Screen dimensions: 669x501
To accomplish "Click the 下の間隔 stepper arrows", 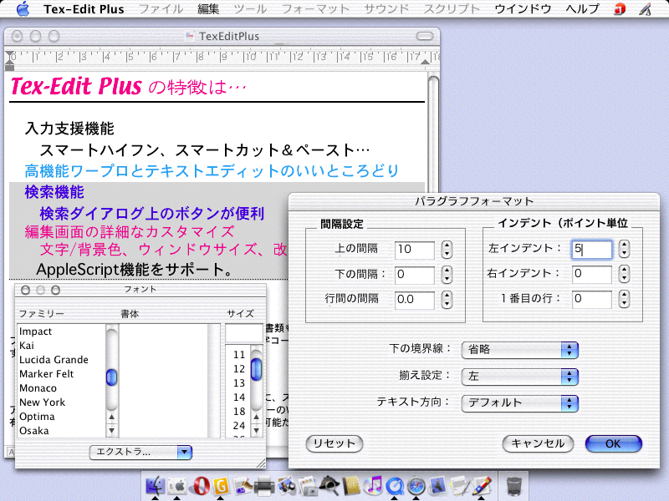I will pos(447,275).
